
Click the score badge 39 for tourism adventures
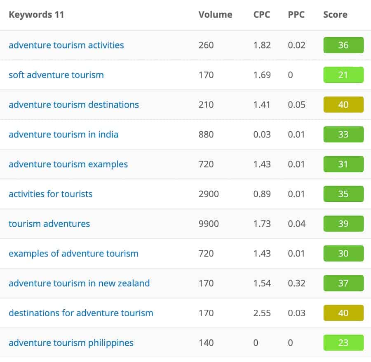(x=343, y=224)
